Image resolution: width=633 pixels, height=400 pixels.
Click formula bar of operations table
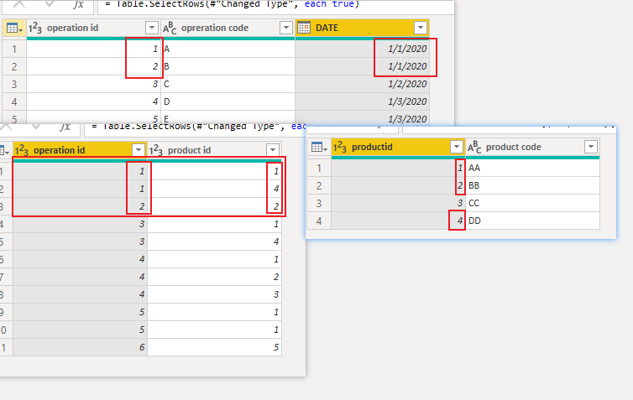tap(275, 6)
